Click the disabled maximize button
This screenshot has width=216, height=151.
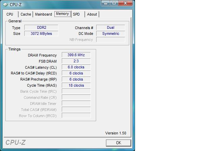click(x=114, y=3)
